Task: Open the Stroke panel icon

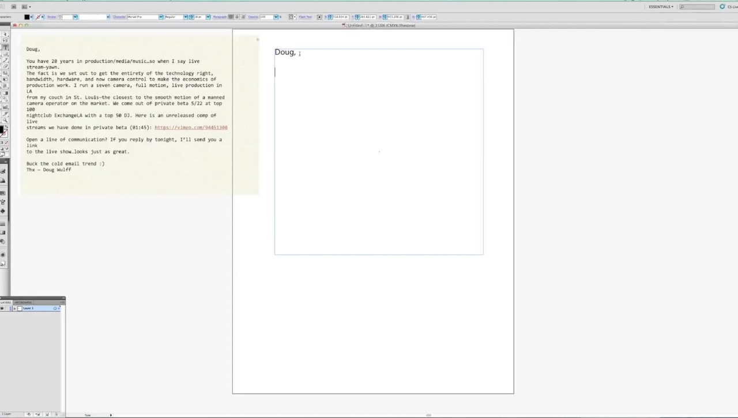Action: point(3,224)
